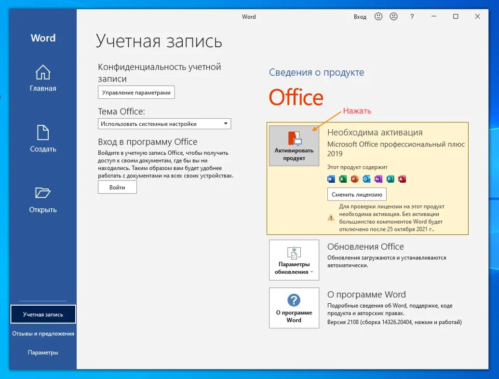Click the Сведения о продукте heading

[316, 72]
